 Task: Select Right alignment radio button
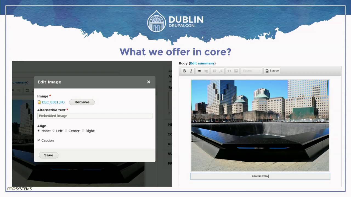click(x=83, y=131)
